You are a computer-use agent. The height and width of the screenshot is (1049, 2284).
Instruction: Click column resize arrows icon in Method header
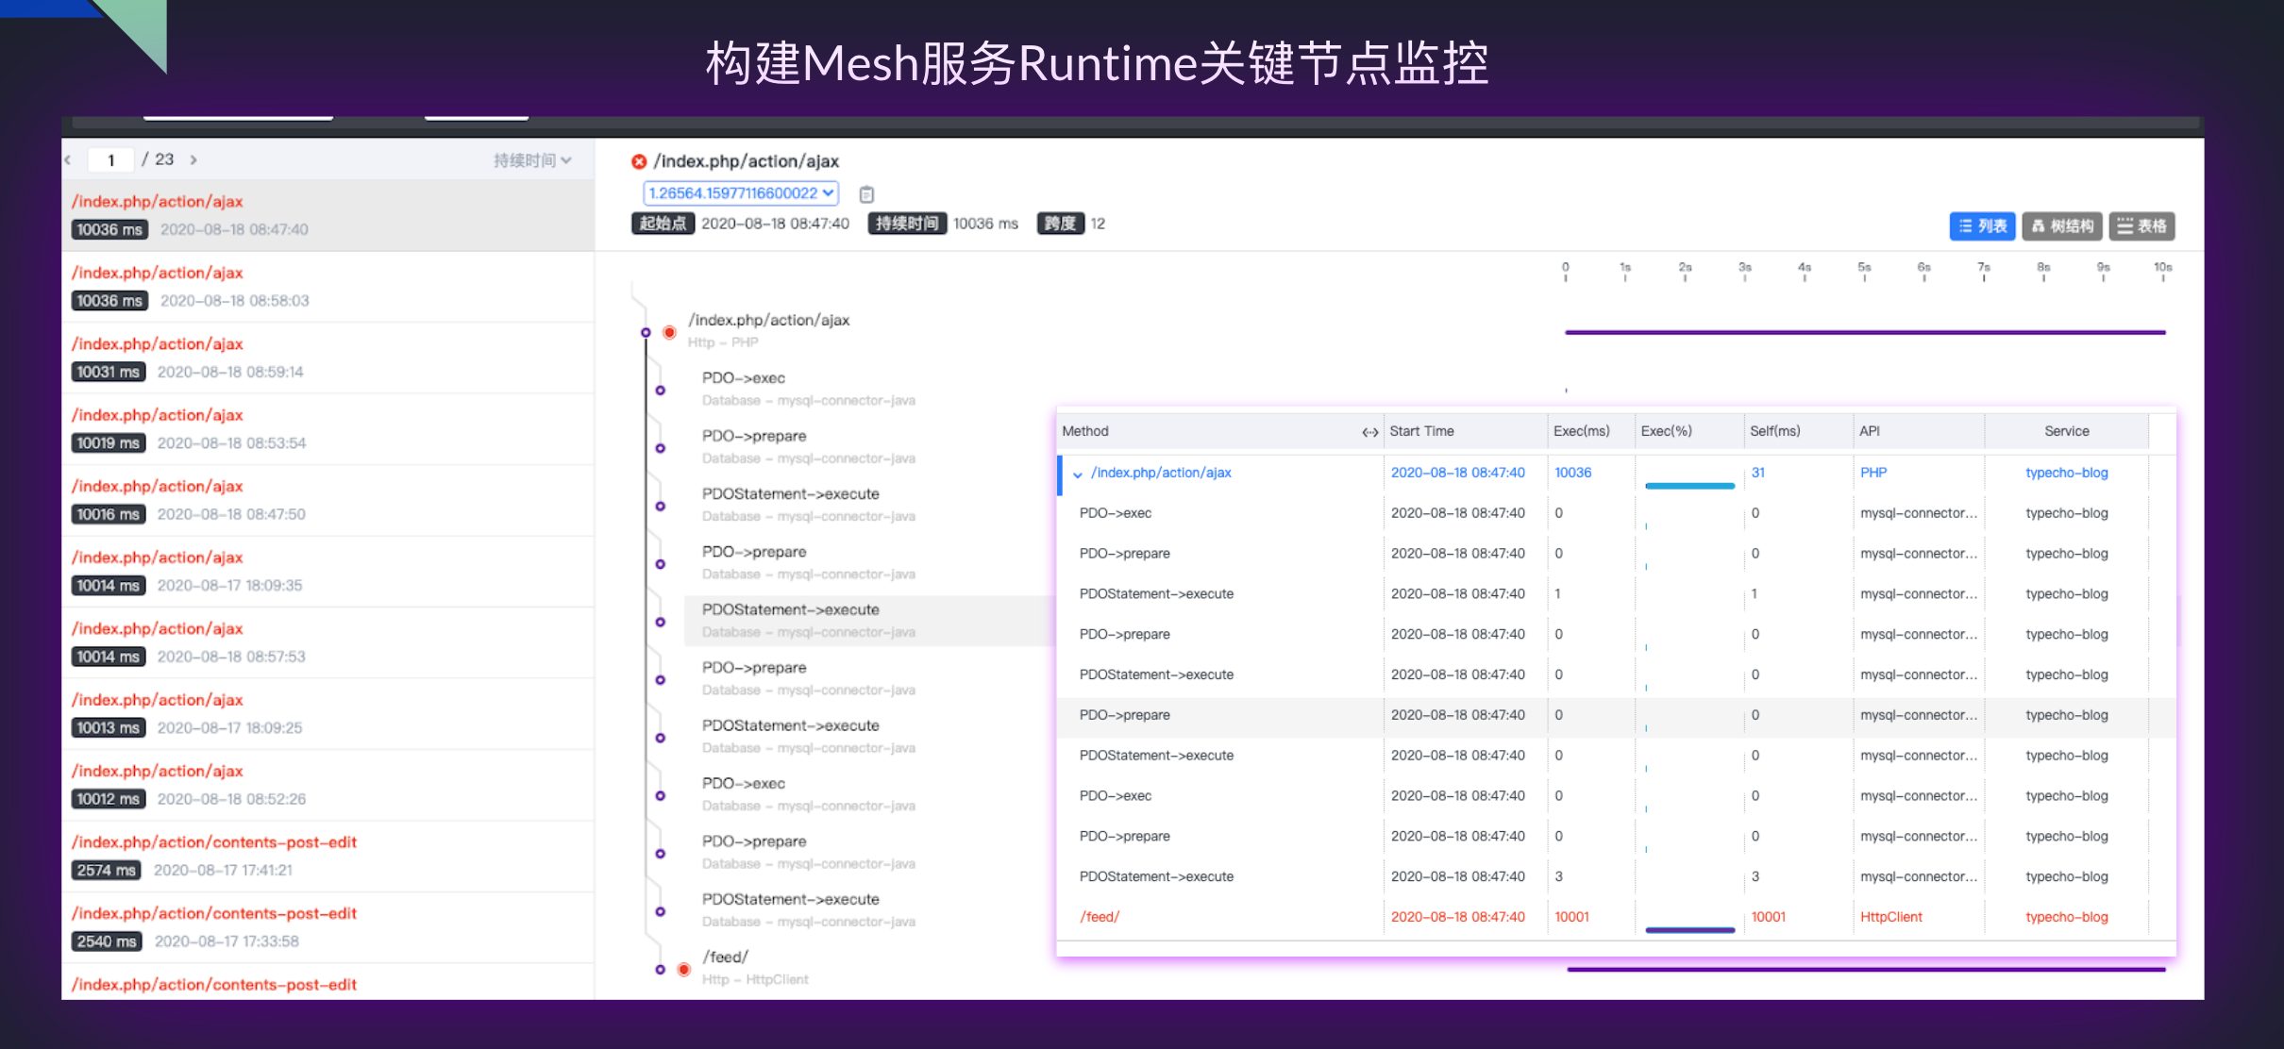click(1369, 432)
